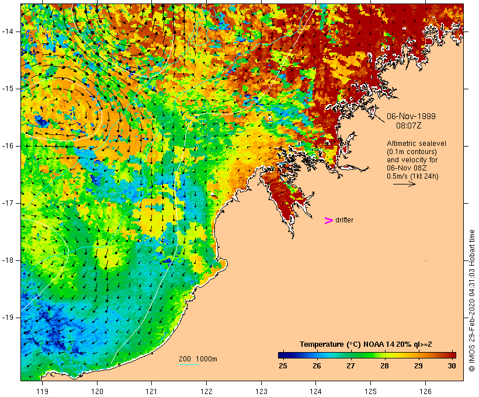Click longitude axis label 120
This screenshot has width=479, height=397.
point(97,391)
